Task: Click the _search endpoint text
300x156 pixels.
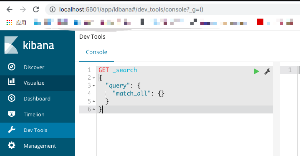Action: (x=125, y=70)
